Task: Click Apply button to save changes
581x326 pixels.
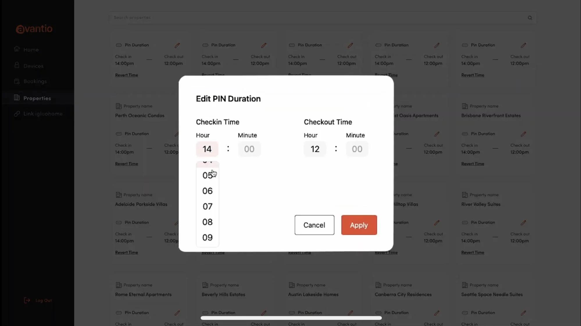Action: point(359,225)
